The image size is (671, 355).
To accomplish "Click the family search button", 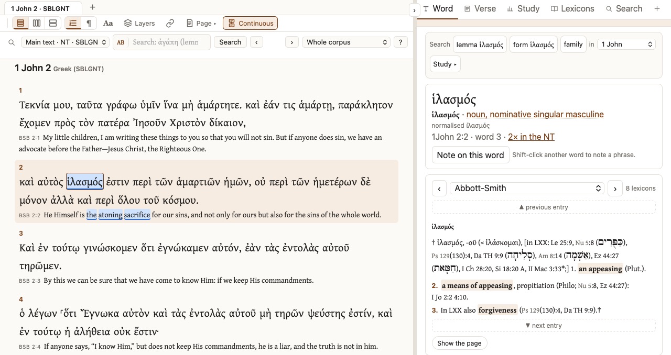I will (573, 45).
